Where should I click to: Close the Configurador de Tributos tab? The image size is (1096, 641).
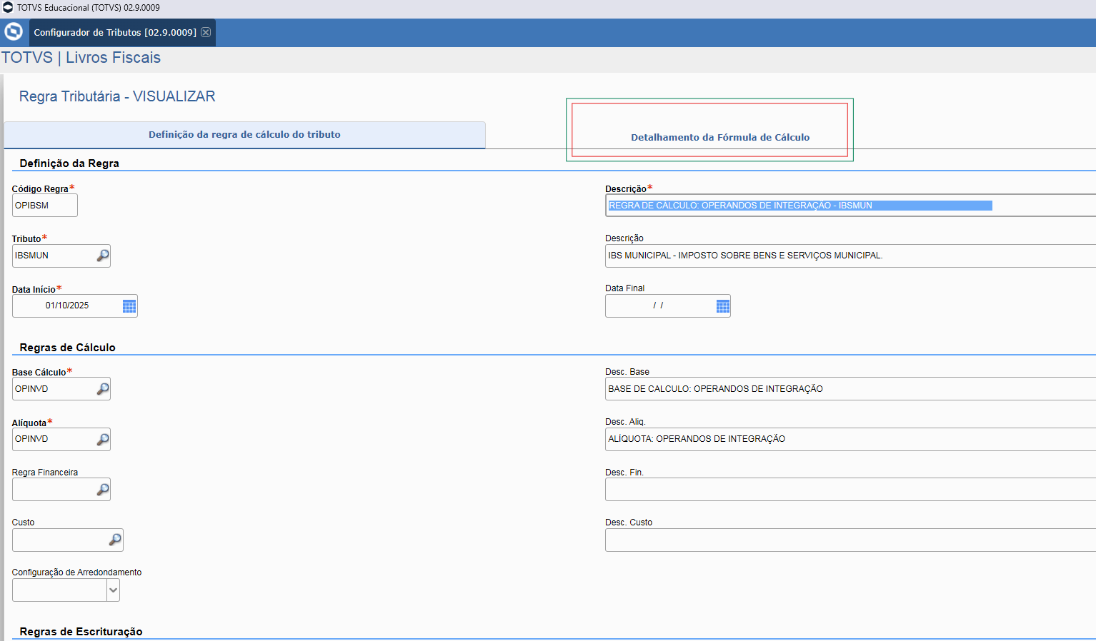point(206,32)
